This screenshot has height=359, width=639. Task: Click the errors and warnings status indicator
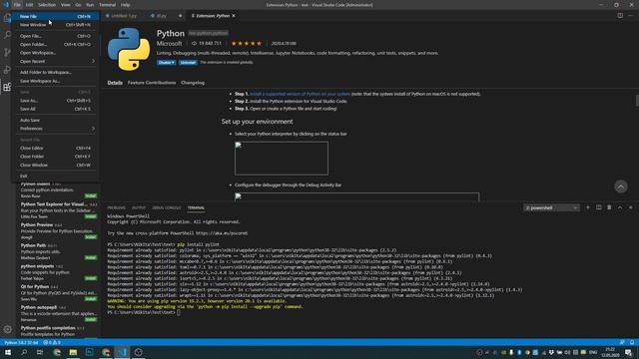(52, 343)
